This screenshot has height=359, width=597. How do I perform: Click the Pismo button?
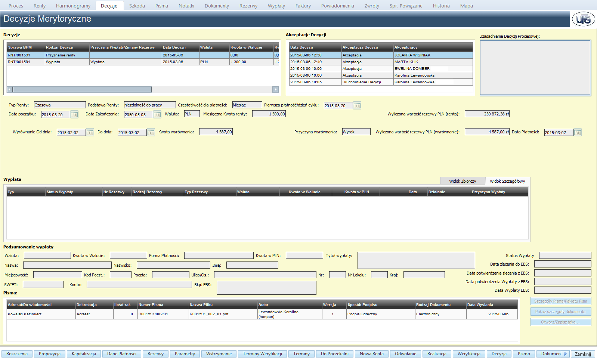(524, 354)
